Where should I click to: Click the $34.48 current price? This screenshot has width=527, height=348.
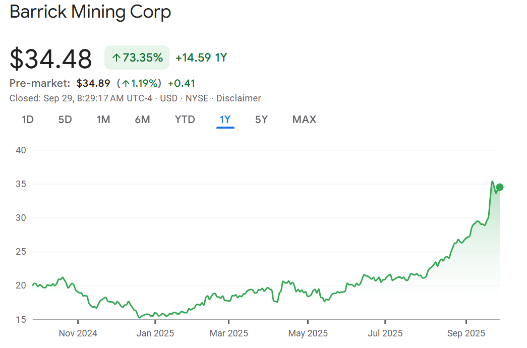(x=51, y=59)
